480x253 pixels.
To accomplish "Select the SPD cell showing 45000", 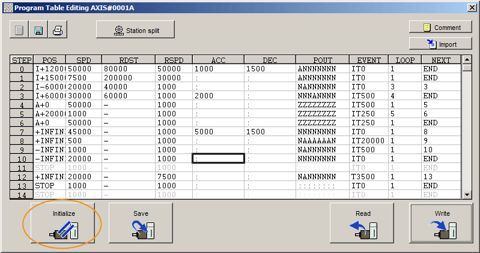I will point(84,132).
